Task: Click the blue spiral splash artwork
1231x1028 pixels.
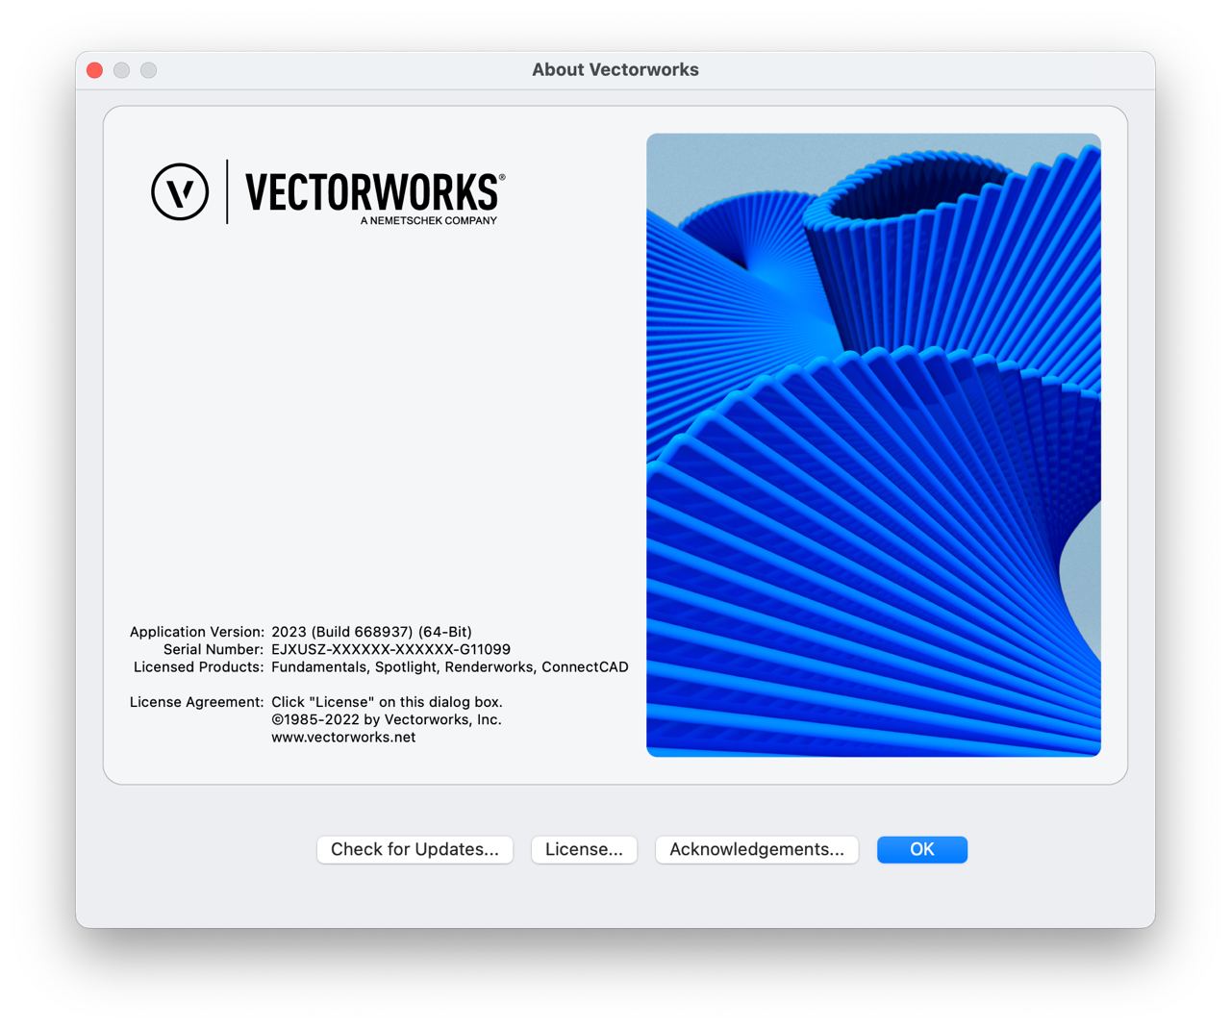Action: 873,445
